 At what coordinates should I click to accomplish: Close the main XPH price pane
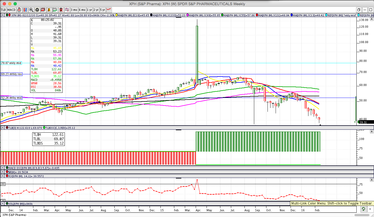point(2,15)
